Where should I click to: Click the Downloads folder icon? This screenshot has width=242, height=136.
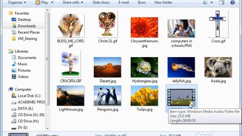14,26
